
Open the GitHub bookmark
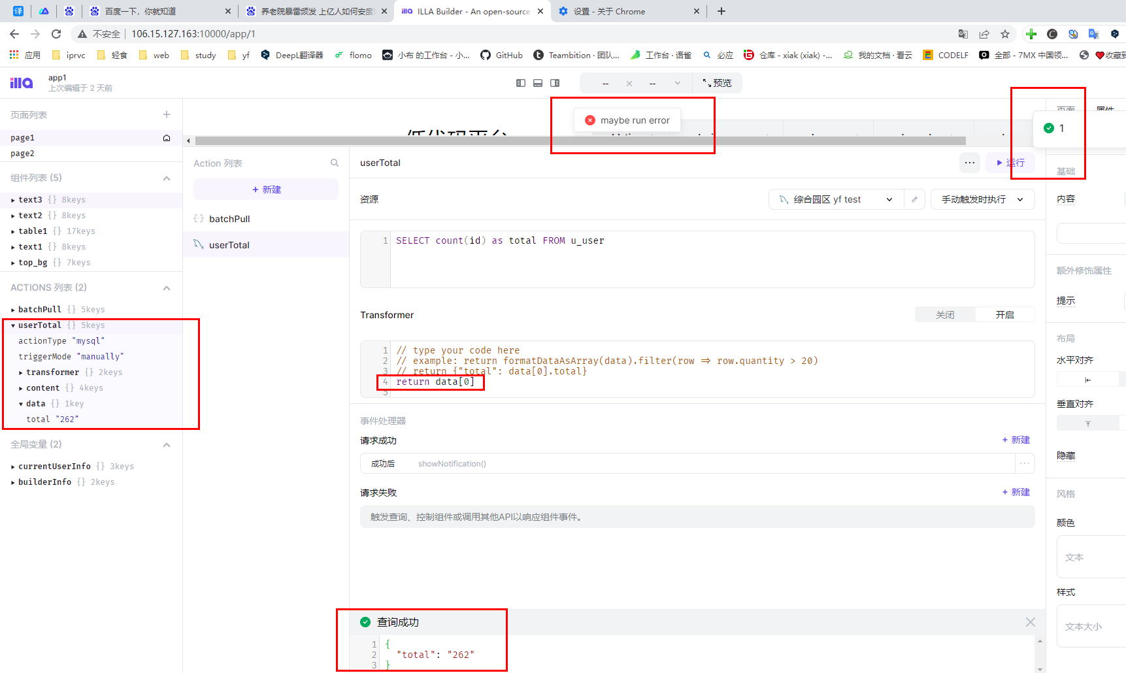[x=501, y=55]
